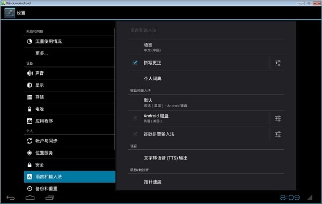Image resolution: width=322 pixels, height=204 pixels.
Task: Open settings sliders for 谷歌拼音输入法
Action: coord(277,134)
